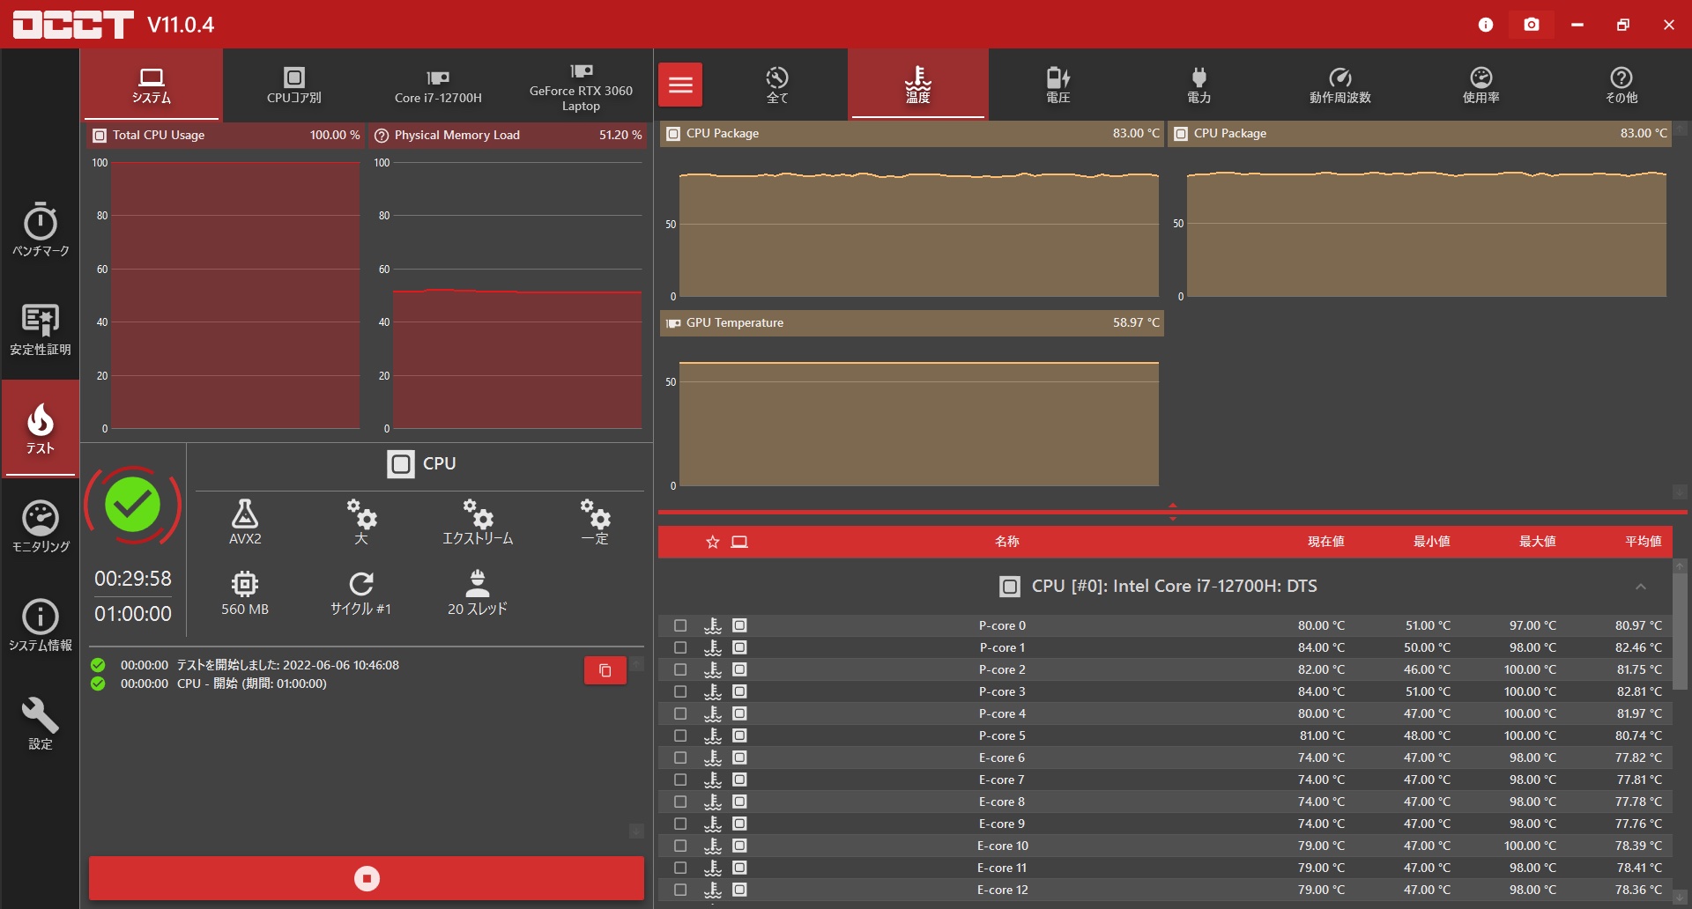The image size is (1692, 909).
Task: Open the その他 other sensors tab
Action: tap(1621, 85)
